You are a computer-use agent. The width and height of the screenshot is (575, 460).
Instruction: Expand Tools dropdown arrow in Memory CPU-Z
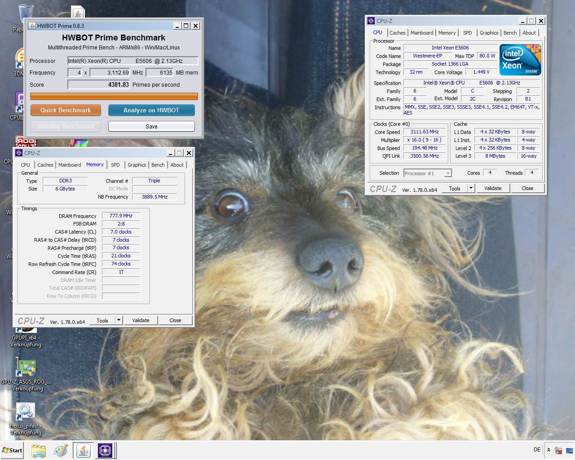point(119,320)
